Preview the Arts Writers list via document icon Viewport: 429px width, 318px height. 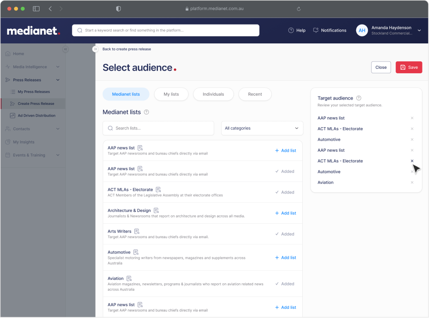coord(136,231)
